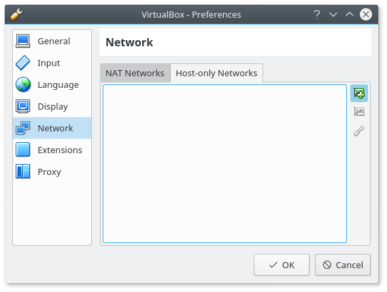The width and height of the screenshot is (387, 292).
Task: Cancel the preferences dialog
Action: tap(343, 265)
